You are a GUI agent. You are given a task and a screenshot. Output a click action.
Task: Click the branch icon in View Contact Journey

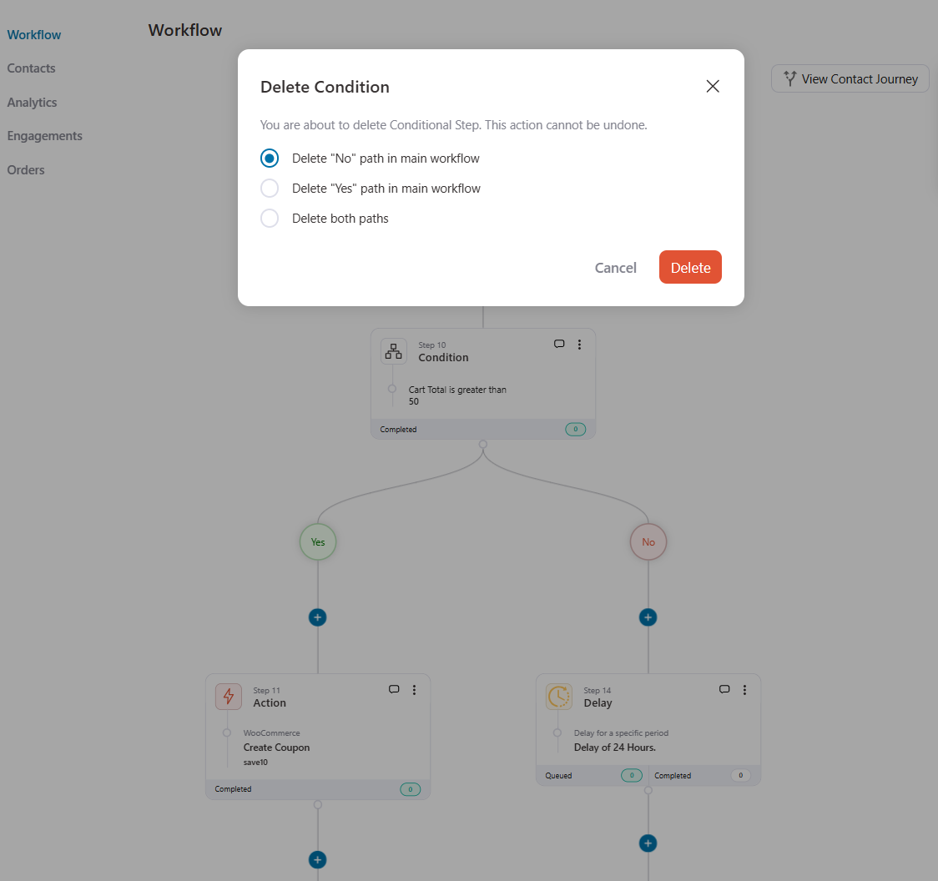[x=789, y=79]
